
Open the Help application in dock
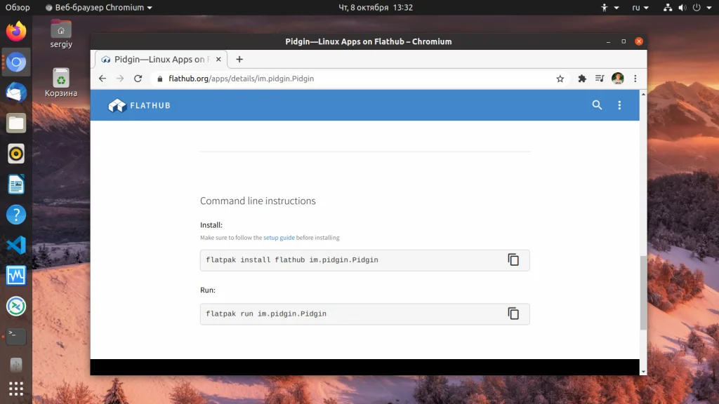coord(16,215)
